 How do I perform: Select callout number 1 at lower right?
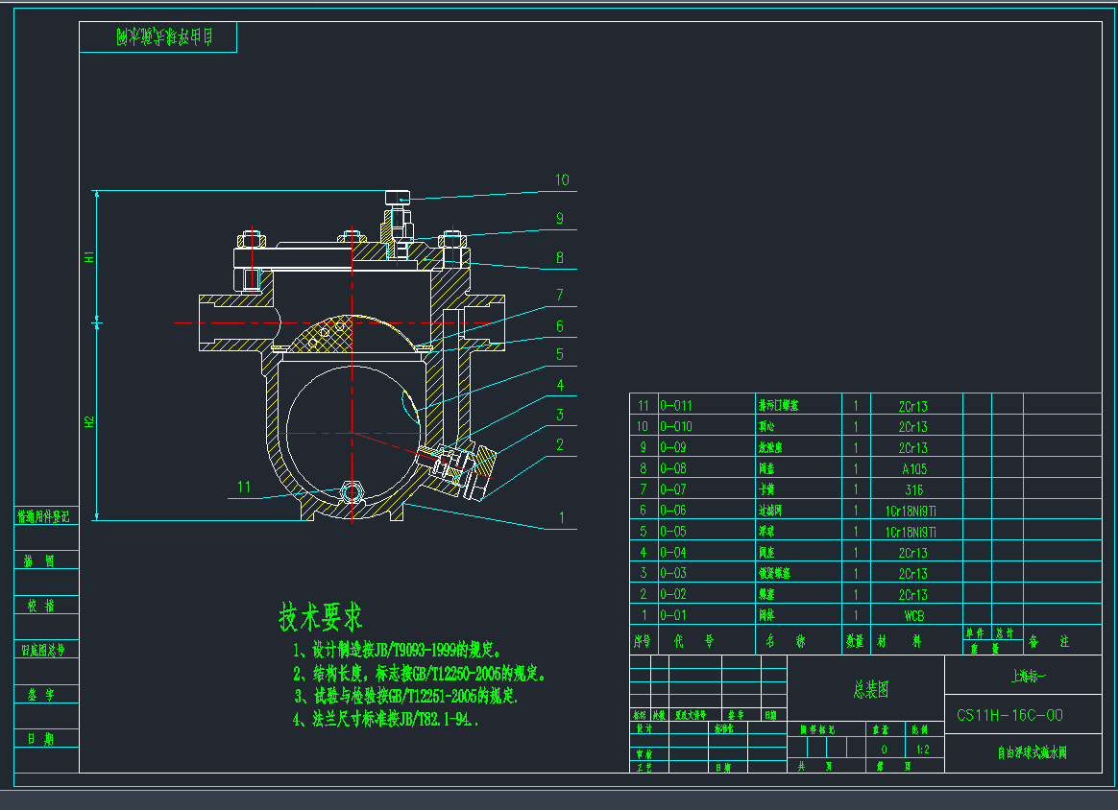[x=562, y=518]
